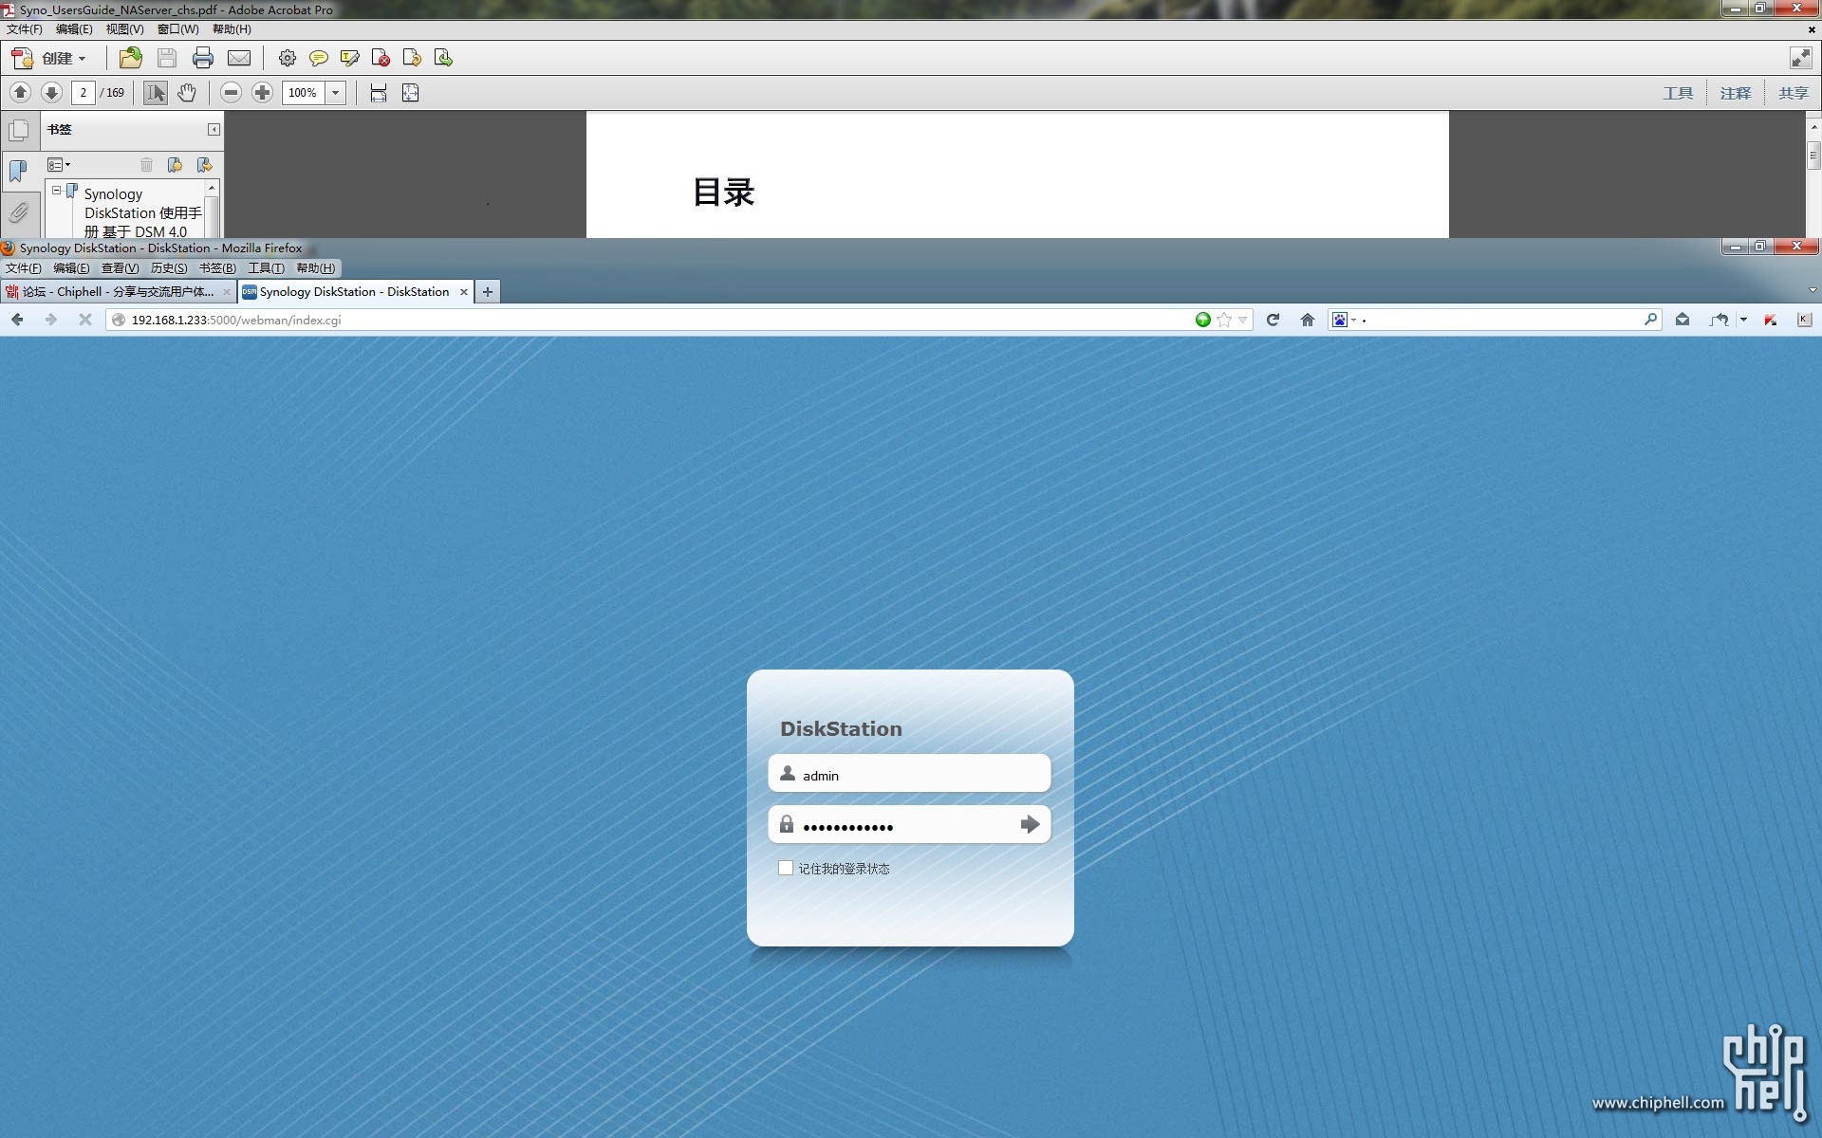Click the search magnifier icon in Firefox
1822x1138 pixels.
click(1650, 320)
